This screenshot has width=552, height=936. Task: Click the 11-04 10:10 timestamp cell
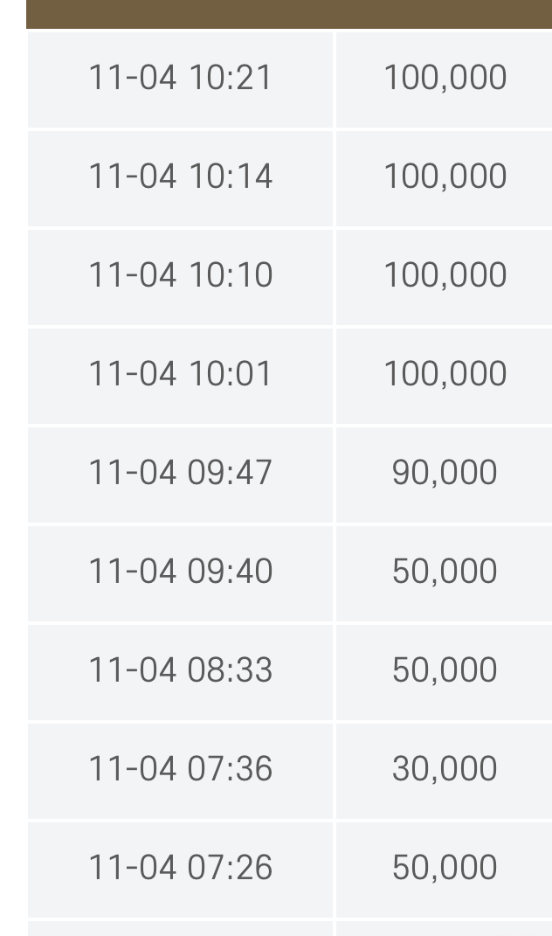[180, 275]
